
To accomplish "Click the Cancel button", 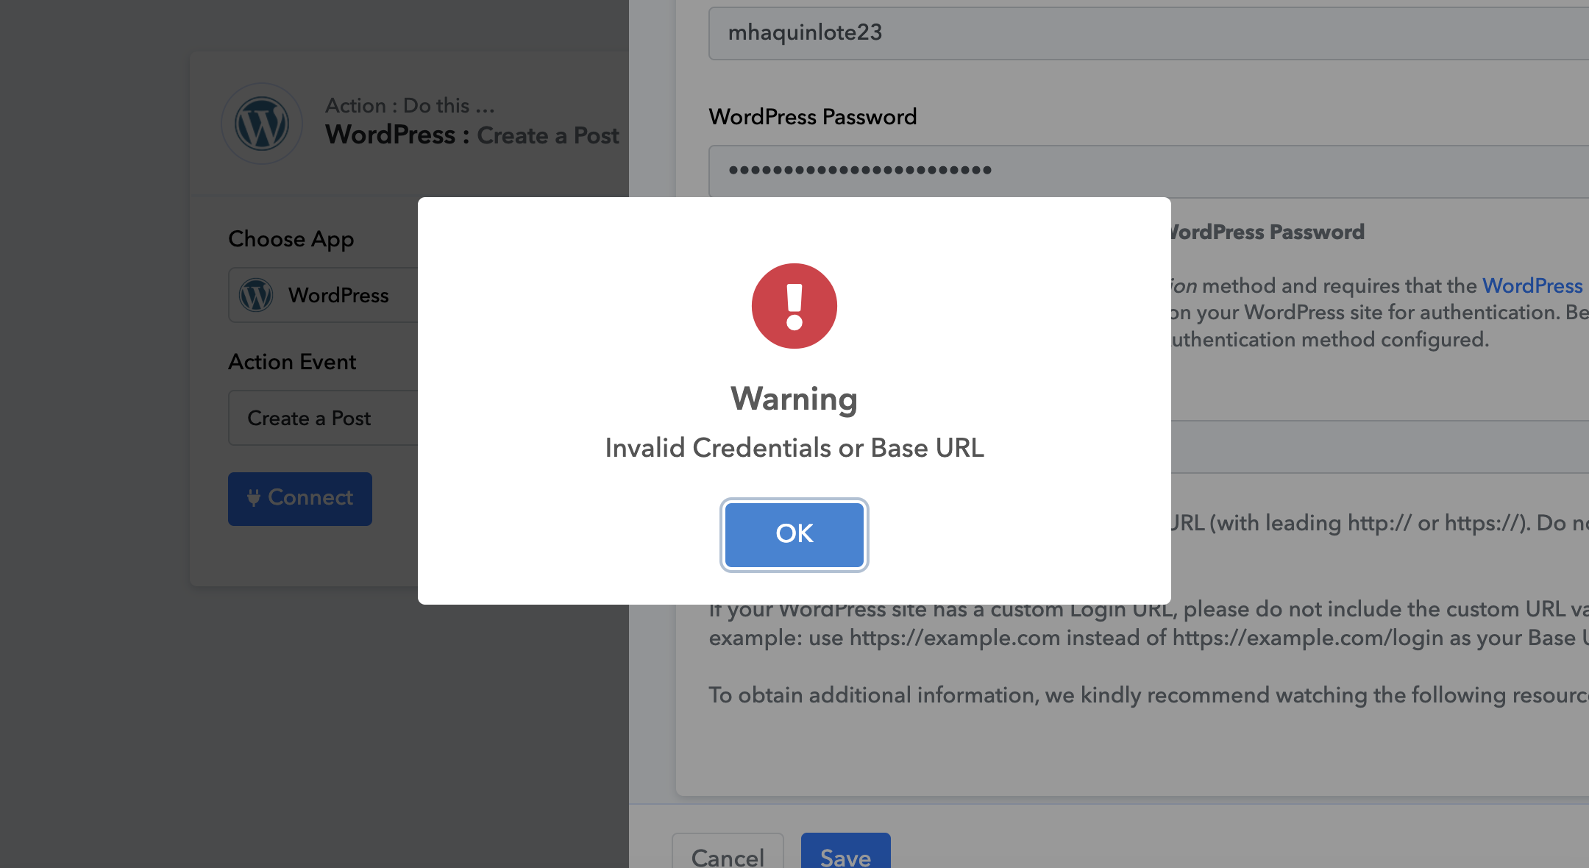I will (x=728, y=851).
